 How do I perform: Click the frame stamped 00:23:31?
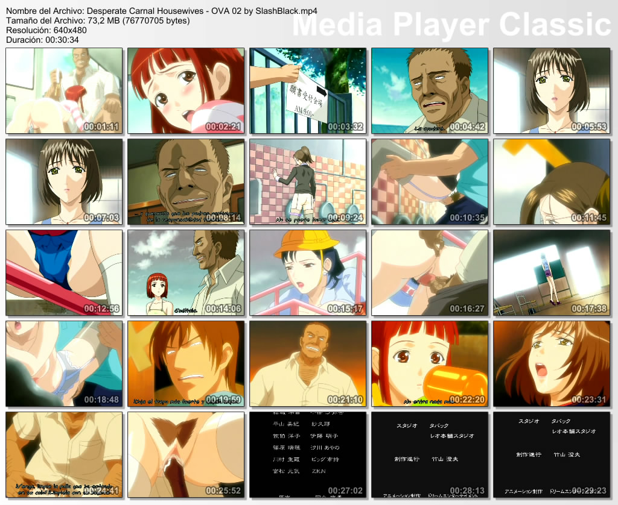click(x=552, y=364)
